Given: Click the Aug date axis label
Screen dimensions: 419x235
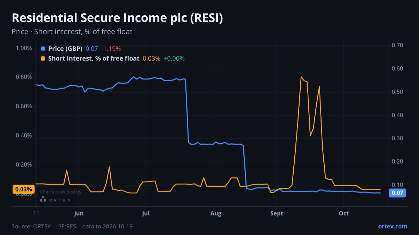Looking at the screenshot, I should [216, 213].
